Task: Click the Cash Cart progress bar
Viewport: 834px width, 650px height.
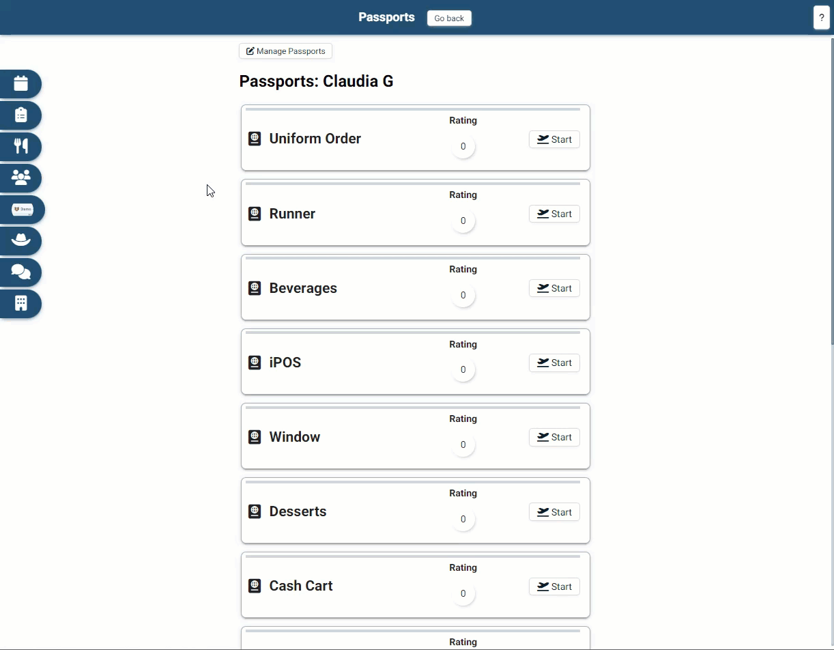Action: click(x=413, y=556)
